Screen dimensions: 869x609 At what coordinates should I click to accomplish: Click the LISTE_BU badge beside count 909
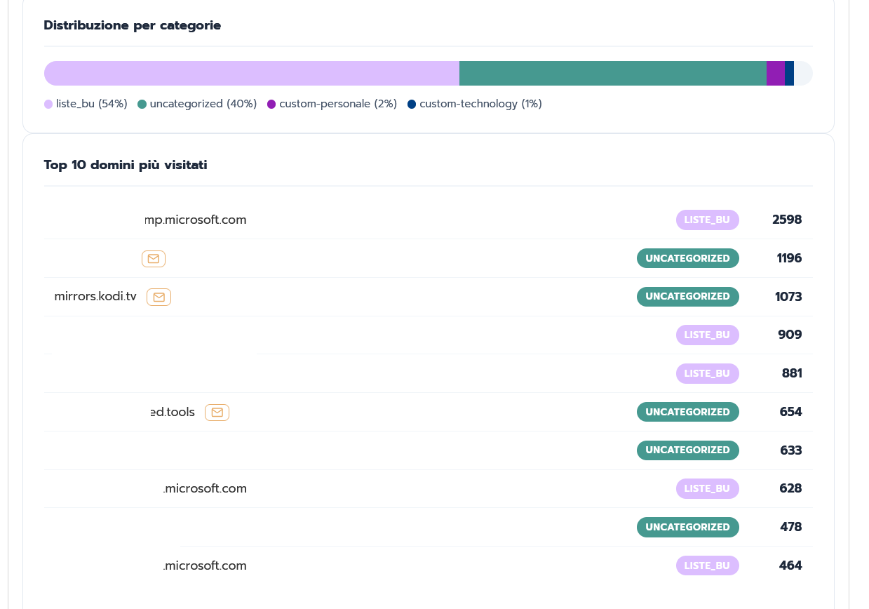point(707,335)
